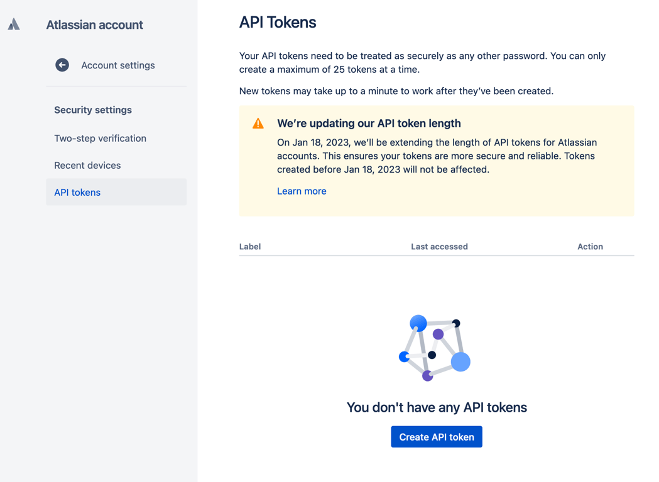Open the Learn more link
659x482 pixels.
click(x=302, y=191)
